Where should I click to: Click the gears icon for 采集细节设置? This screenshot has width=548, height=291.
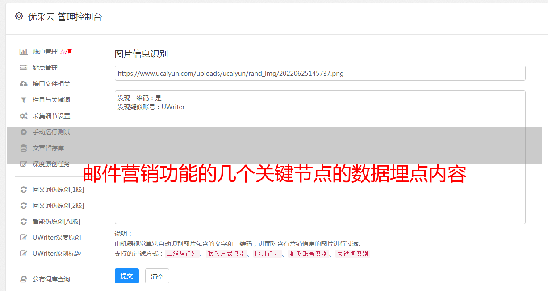click(x=24, y=116)
